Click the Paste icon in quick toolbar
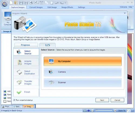 coord(52,3)
